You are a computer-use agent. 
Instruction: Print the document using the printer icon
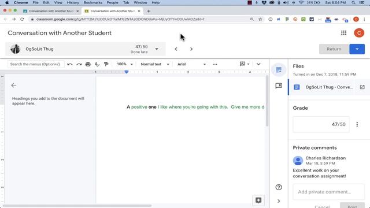(88, 64)
